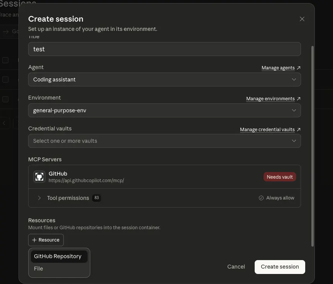Open the Agent dropdown showing Coding assistant
The image size is (333, 284).
click(x=164, y=79)
